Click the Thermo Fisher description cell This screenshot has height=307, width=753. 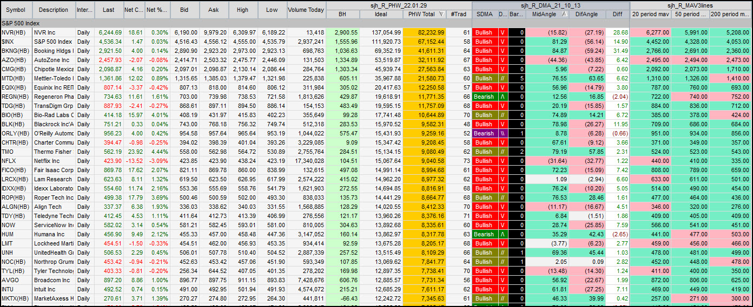click(x=54, y=152)
